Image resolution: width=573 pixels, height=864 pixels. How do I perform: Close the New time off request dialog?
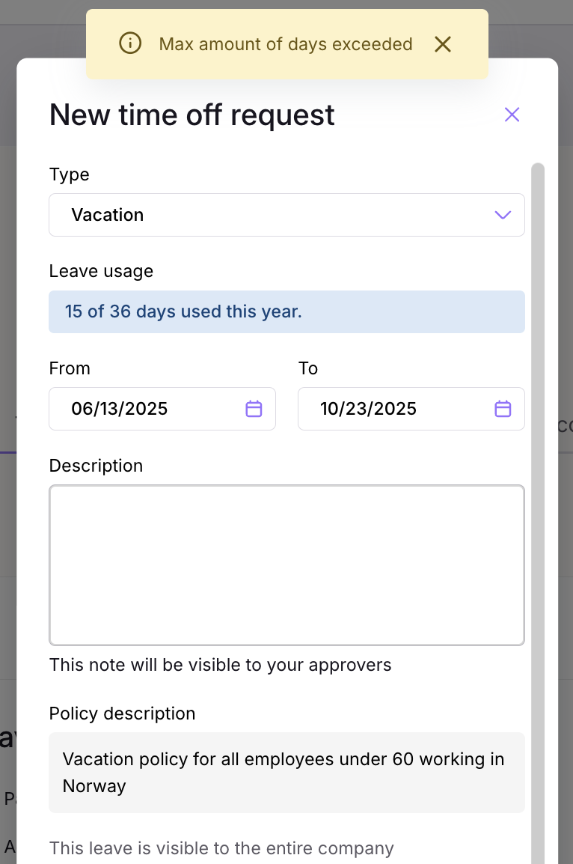tap(512, 115)
